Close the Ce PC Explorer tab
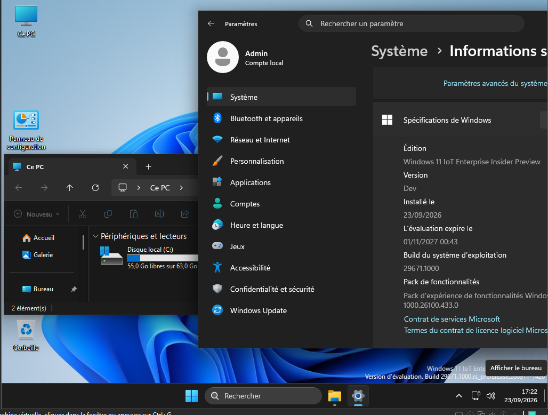548x415 pixels. coord(125,166)
